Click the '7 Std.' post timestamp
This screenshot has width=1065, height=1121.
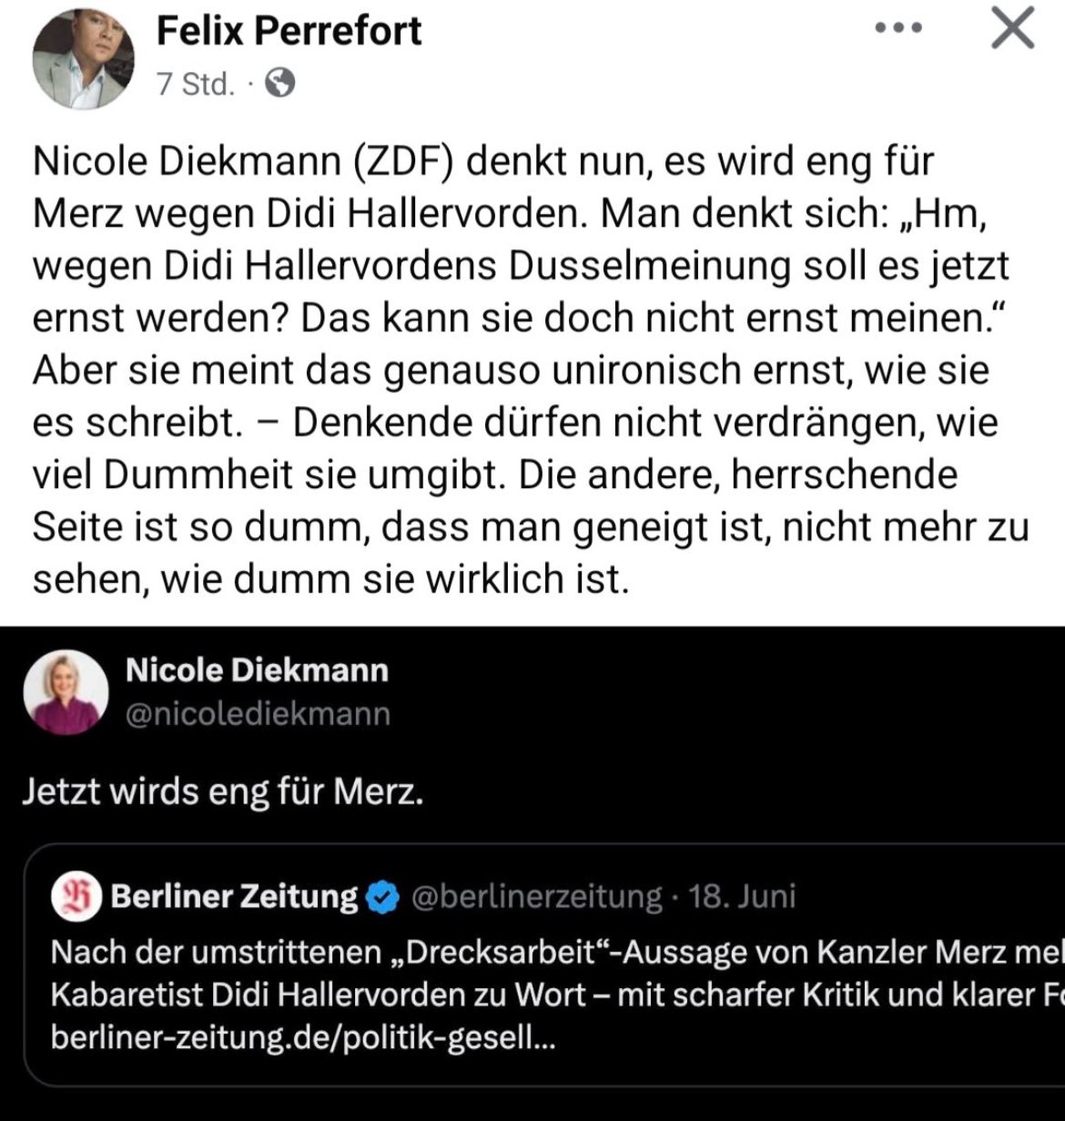[x=194, y=84]
